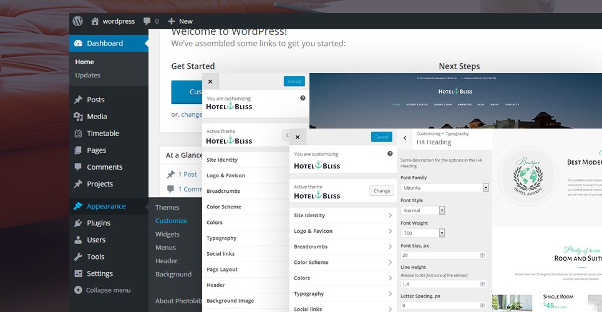
Task: Expand Colors in front customizer
Action: 343,278
